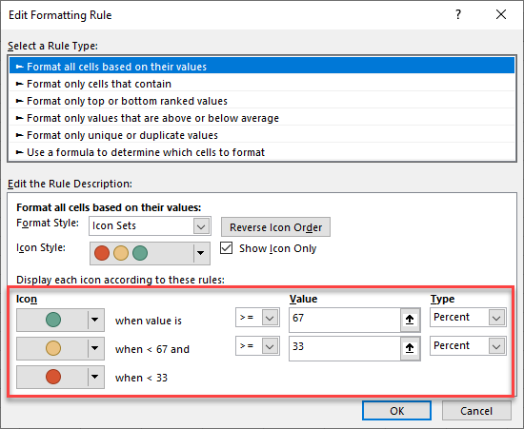Click the Value field containing 67
The width and height of the screenshot is (524, 429).
(345, 320)
